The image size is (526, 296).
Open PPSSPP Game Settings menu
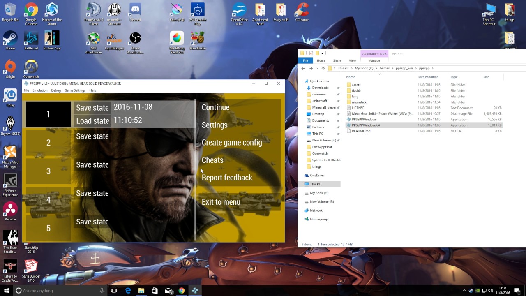coord(75,90)
